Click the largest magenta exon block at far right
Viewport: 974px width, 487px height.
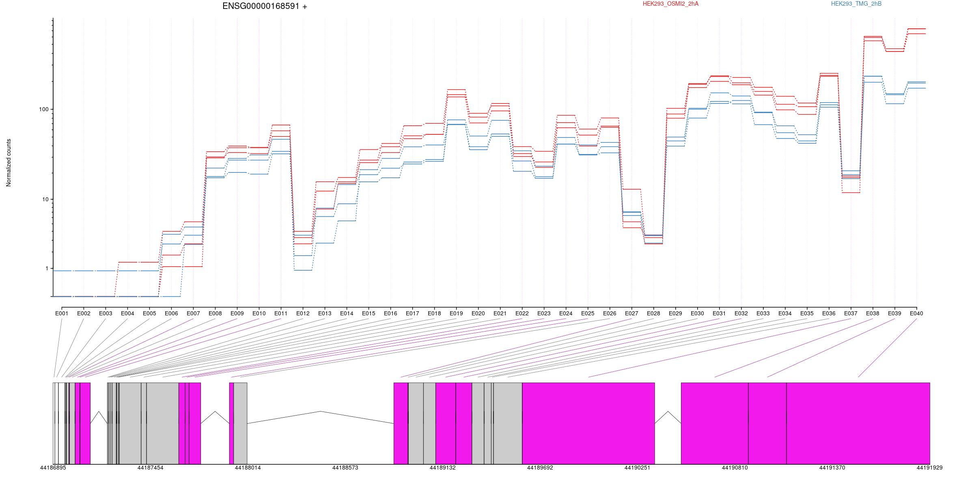tap(858, 423)
